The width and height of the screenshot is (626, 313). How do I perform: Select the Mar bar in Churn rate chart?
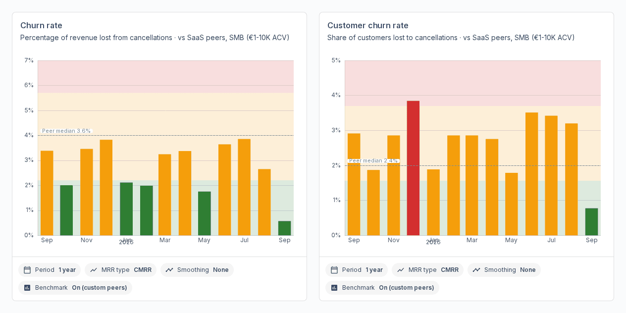point(165,195)
